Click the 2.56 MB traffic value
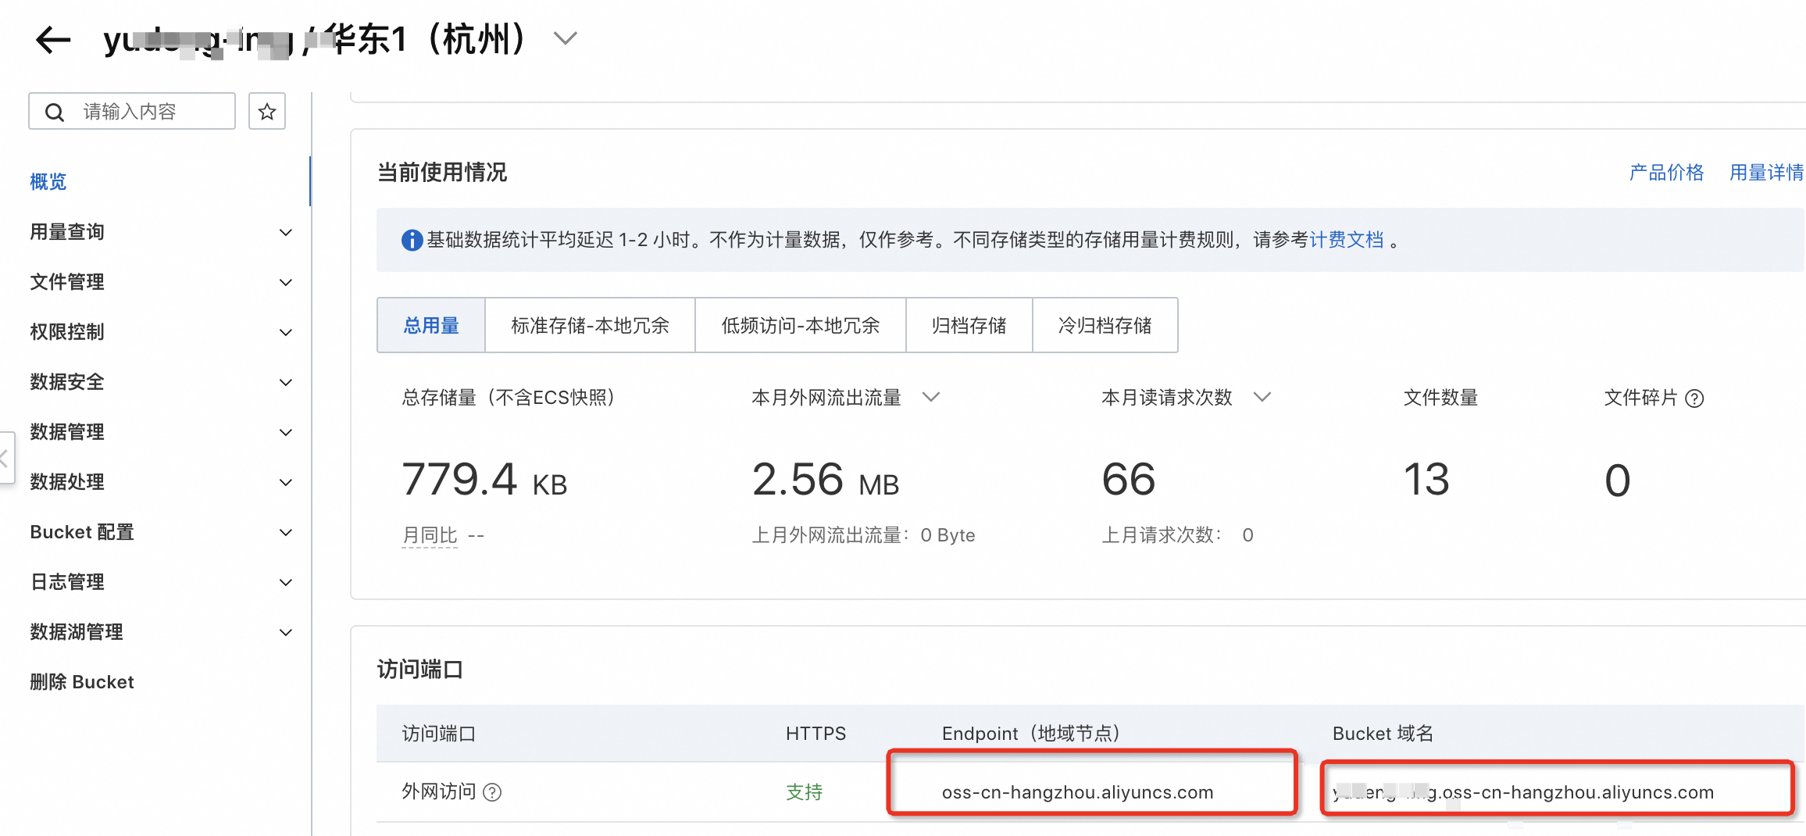 point(826,480)
